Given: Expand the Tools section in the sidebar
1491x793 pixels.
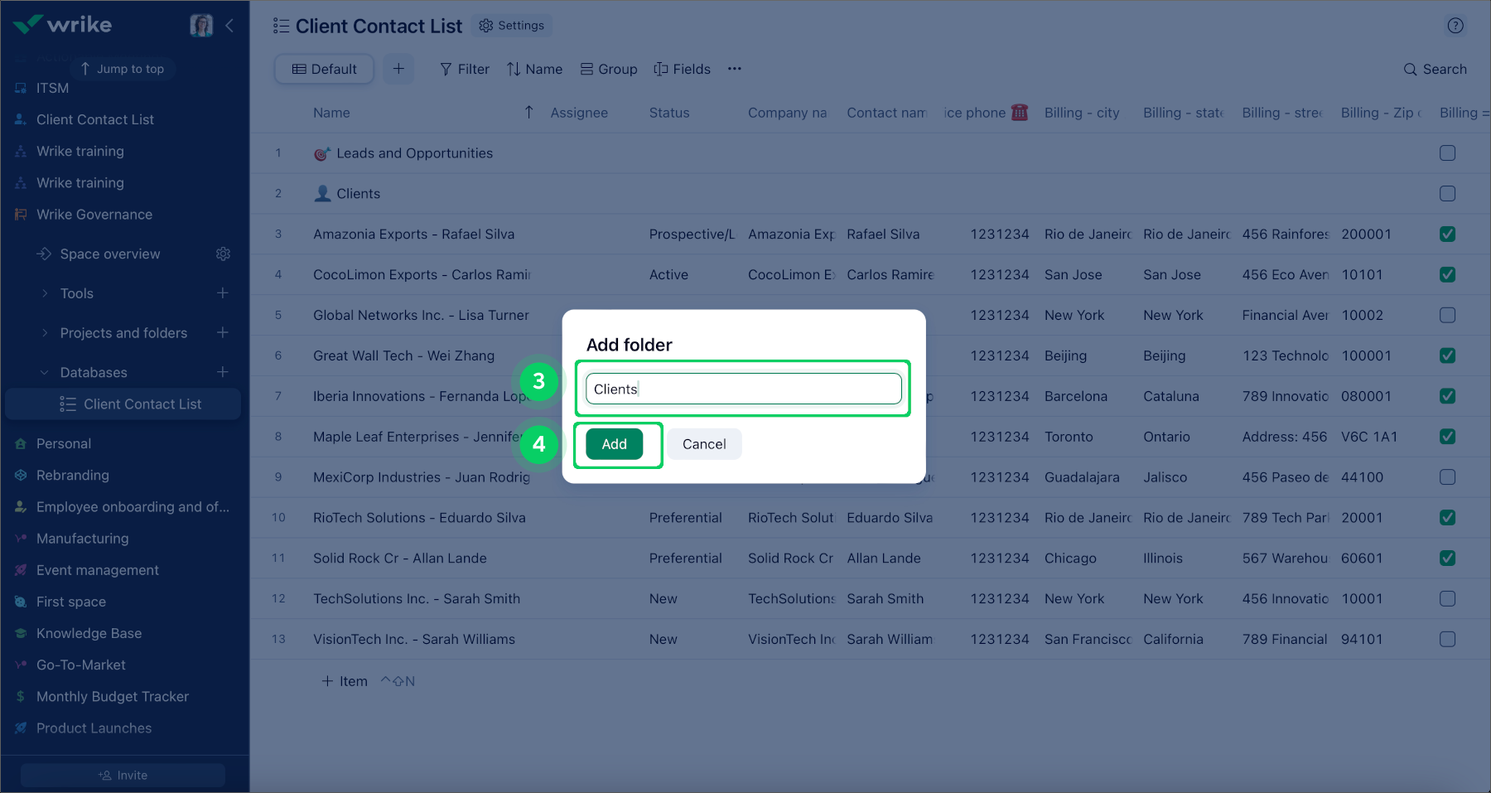Looking at the screenshot, I should pyautogui.click(x=46, y=293).
